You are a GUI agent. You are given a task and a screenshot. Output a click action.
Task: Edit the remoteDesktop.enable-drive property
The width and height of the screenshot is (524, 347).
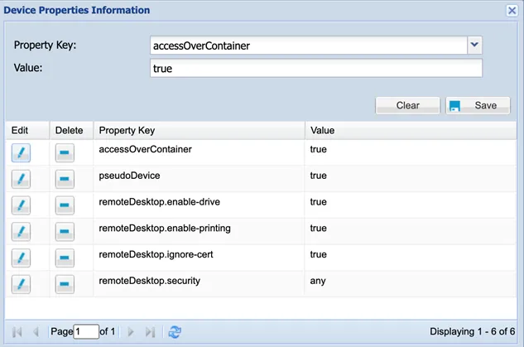click(x=21, y=205)
